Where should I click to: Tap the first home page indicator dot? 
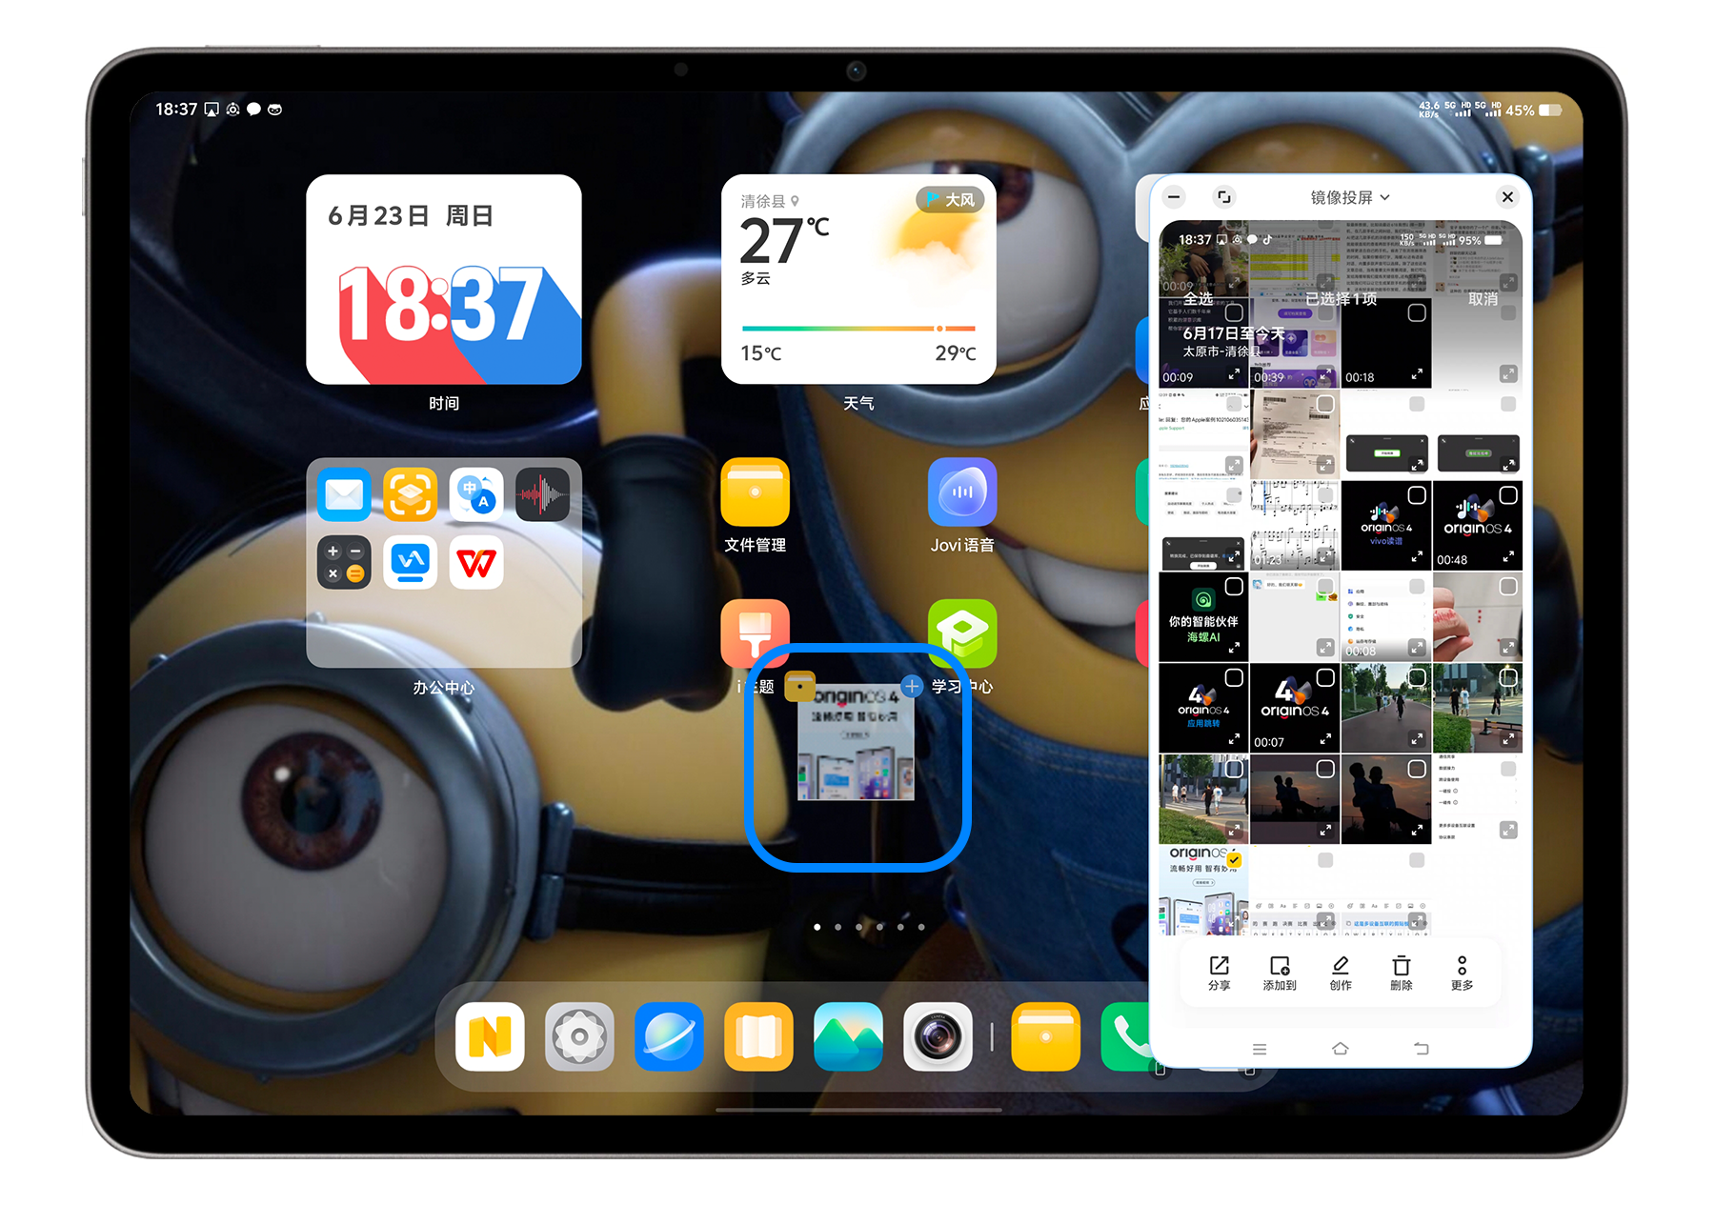pos(817,927)
